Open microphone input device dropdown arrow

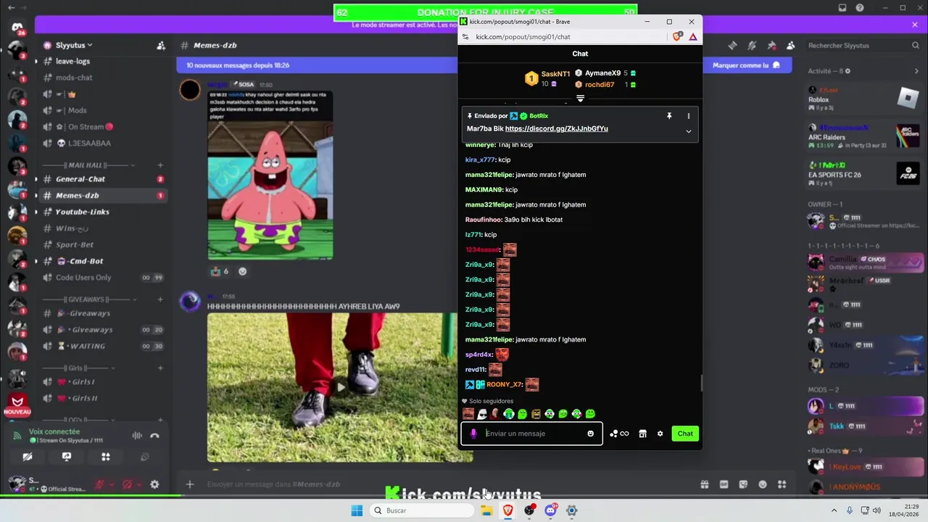112,484
